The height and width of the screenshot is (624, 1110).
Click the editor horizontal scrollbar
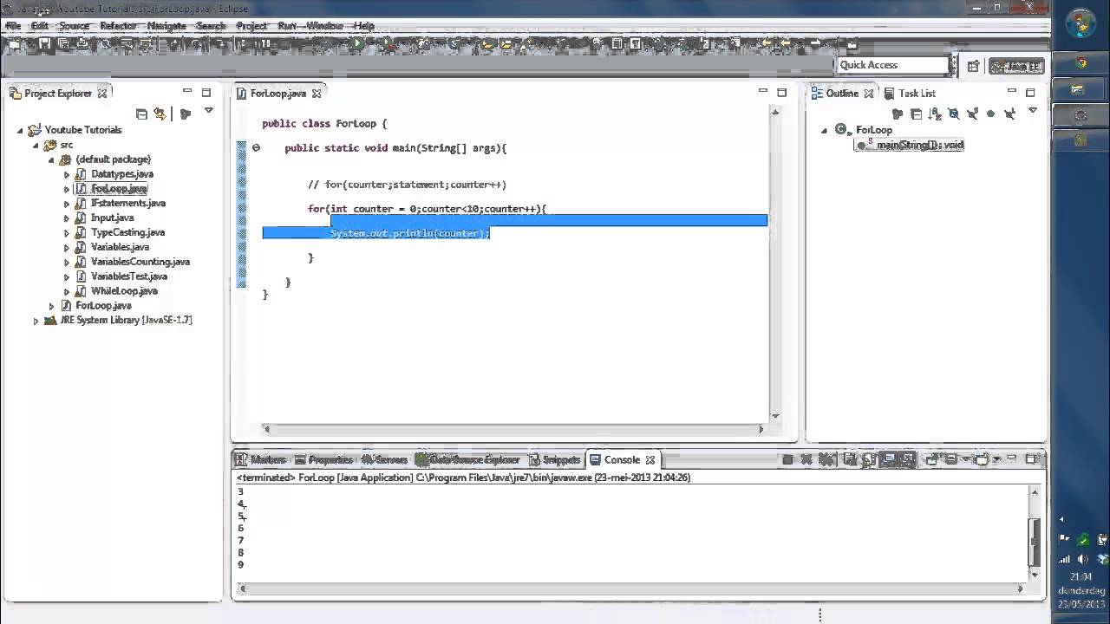tap(513, 428)
